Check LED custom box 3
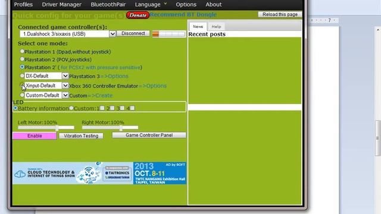Viewport: 381px width, 214px height. 122,108
